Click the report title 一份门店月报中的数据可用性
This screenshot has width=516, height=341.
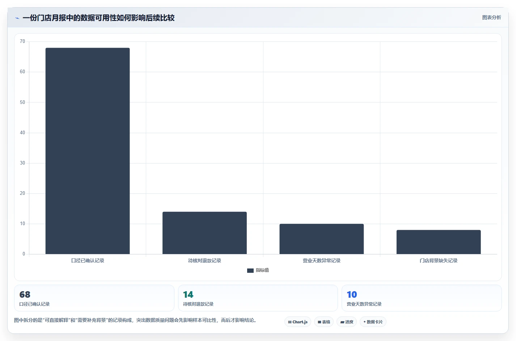coord(98,18)
